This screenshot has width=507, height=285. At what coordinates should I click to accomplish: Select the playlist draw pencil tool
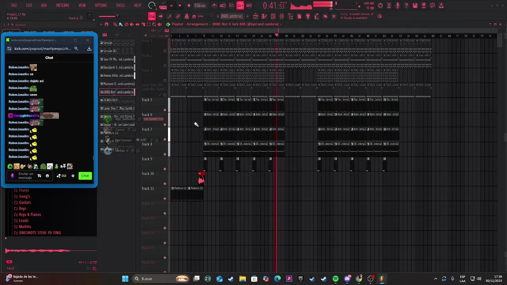point(115,24)
